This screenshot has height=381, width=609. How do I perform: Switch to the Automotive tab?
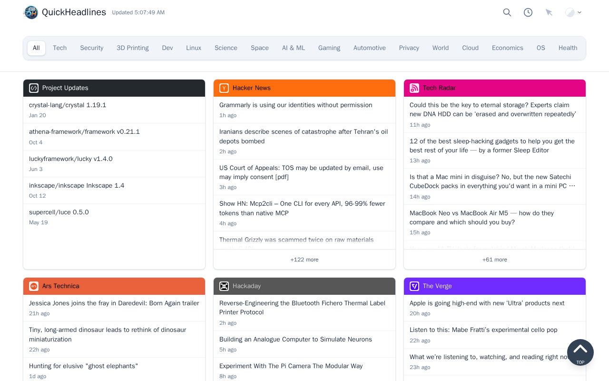370,48
